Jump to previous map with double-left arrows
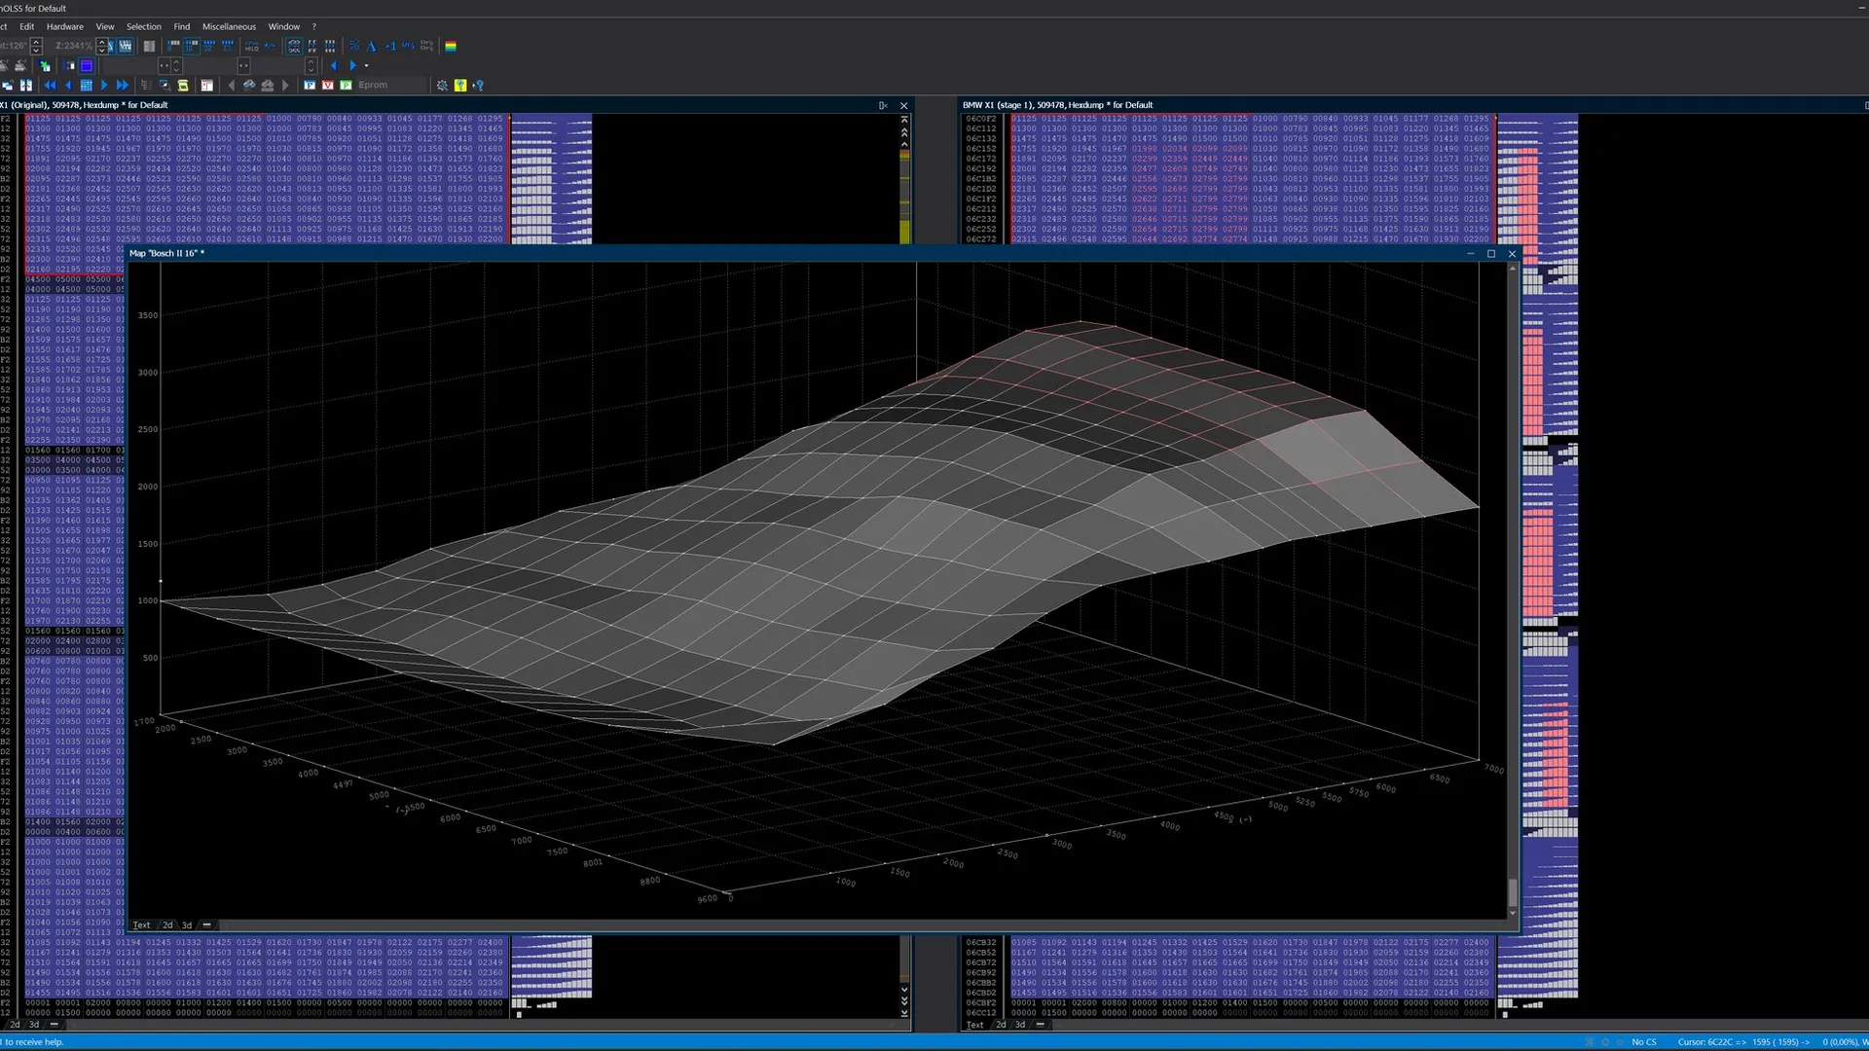Screen dimensions: 1869x1051 pos(50,86)
